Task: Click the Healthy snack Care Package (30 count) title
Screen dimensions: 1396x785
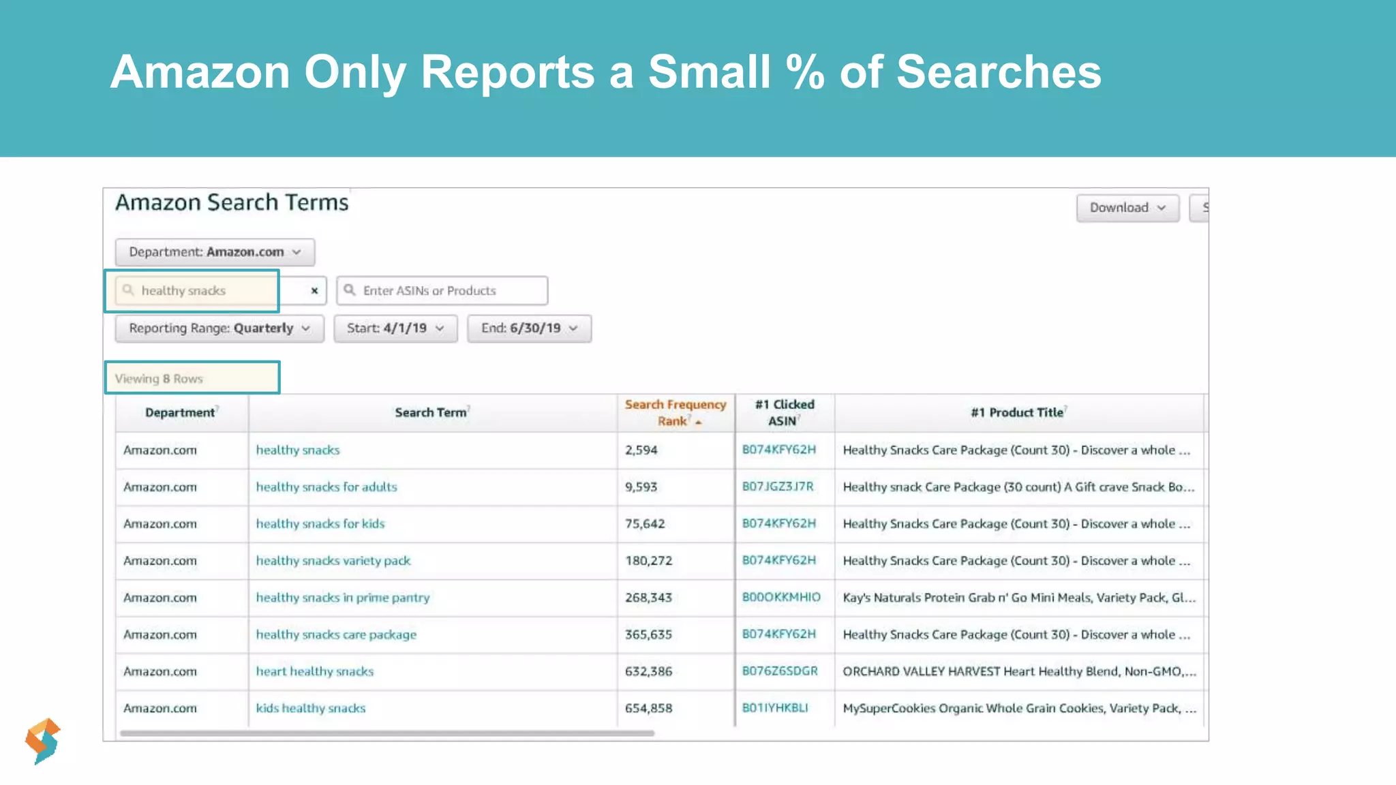Action: coord(1018,487)
